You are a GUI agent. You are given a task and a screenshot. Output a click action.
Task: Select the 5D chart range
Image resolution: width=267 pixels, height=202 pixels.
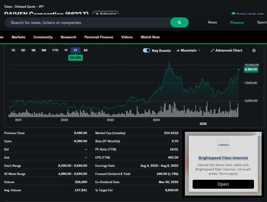pos(23,50)
